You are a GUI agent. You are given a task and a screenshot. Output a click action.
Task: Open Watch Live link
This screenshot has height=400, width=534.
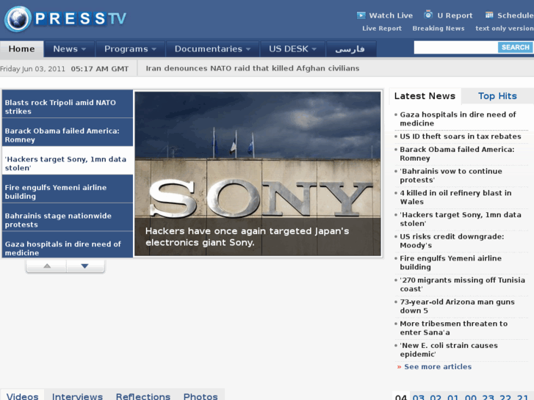click(x=391, y=15)
